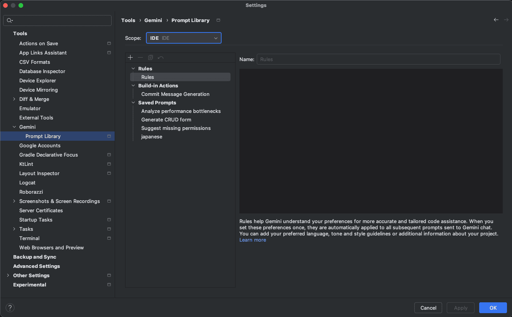Expand the Screenshots & Screen Recordings chevron
Viewport: 512px width, 317px height.
point(14,201)
